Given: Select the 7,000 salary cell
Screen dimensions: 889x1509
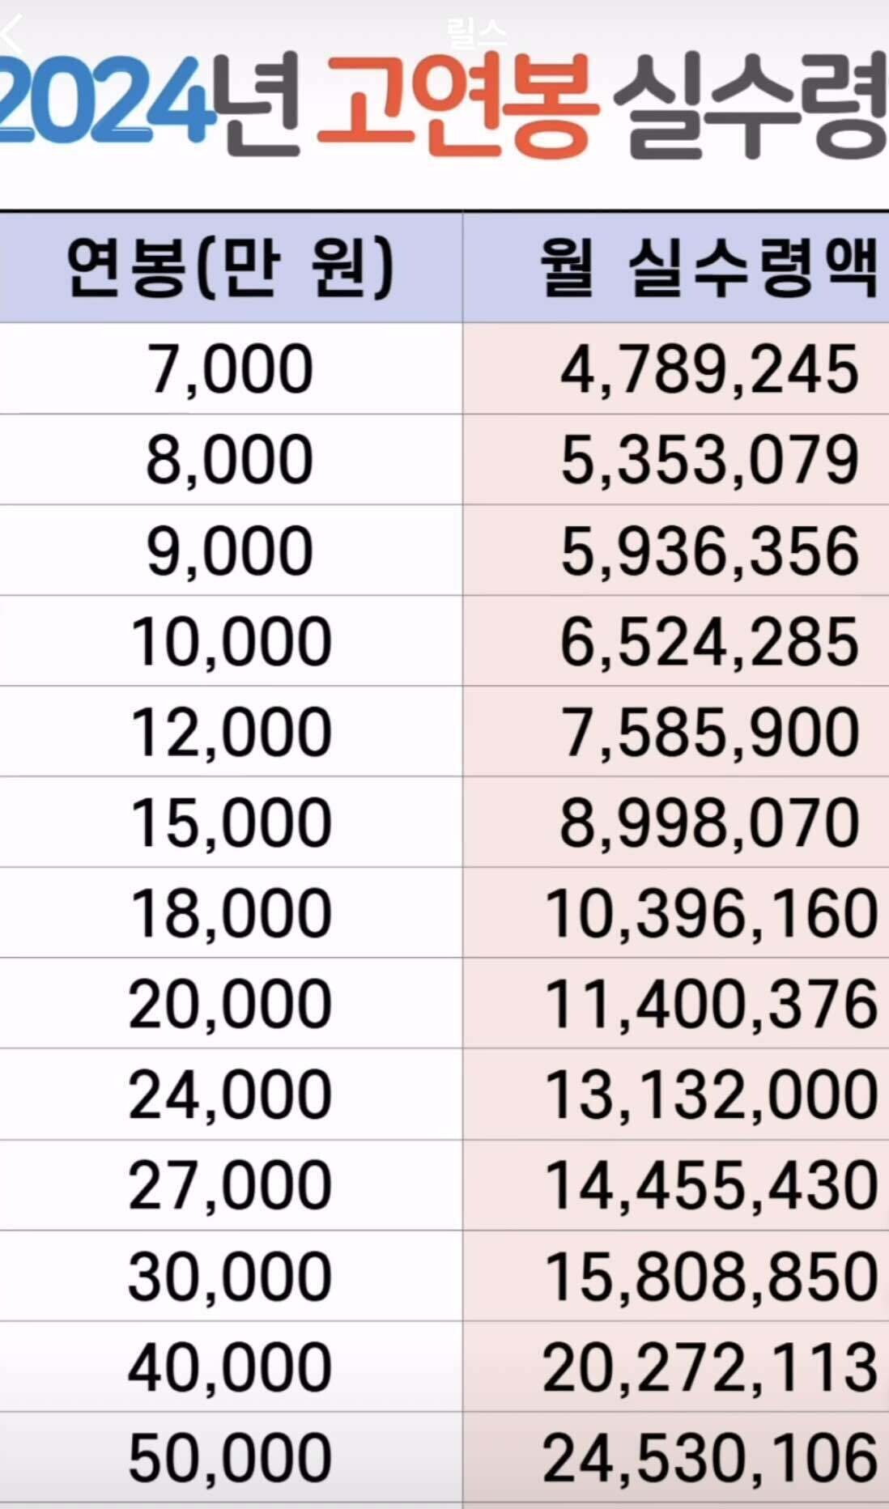Looking at the screenshot, I should click(x=231, y=369).
